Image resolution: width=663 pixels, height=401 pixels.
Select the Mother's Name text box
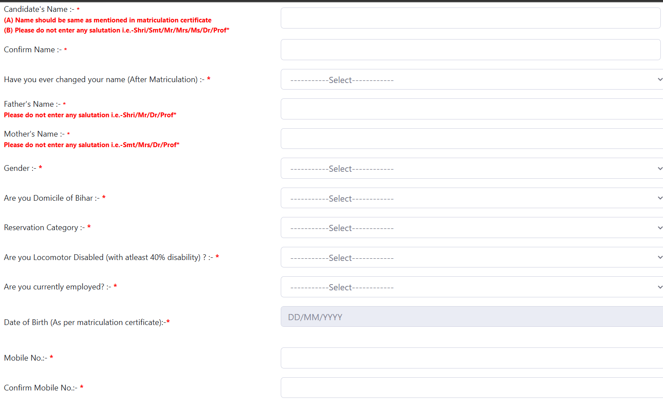pyautogui.click(x=470, y=139)
